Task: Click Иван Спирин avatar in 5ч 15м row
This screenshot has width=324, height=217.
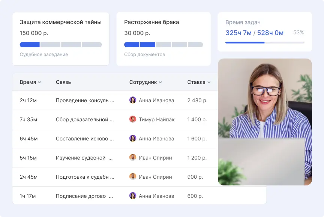Action: click(133, 158)
